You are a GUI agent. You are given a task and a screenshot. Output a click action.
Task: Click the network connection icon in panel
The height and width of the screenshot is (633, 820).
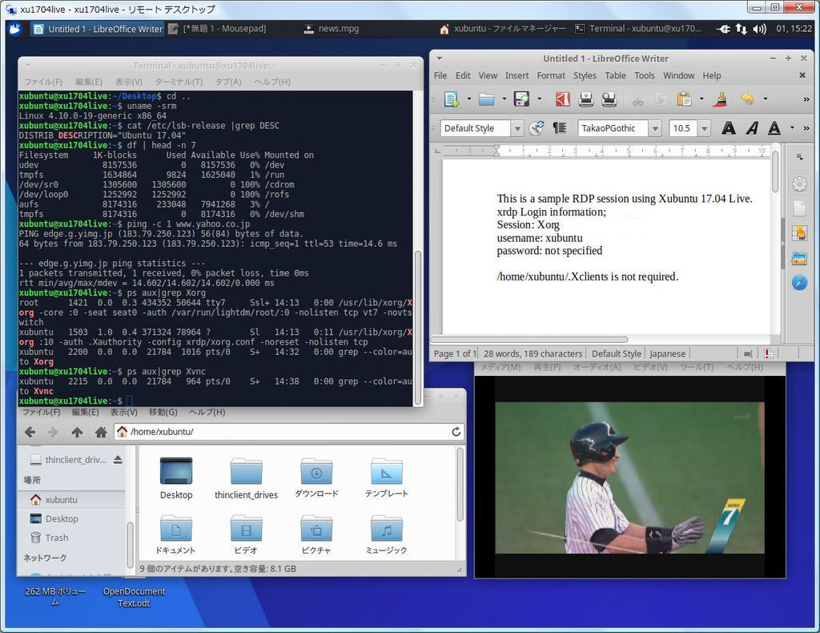click(741, 29)
